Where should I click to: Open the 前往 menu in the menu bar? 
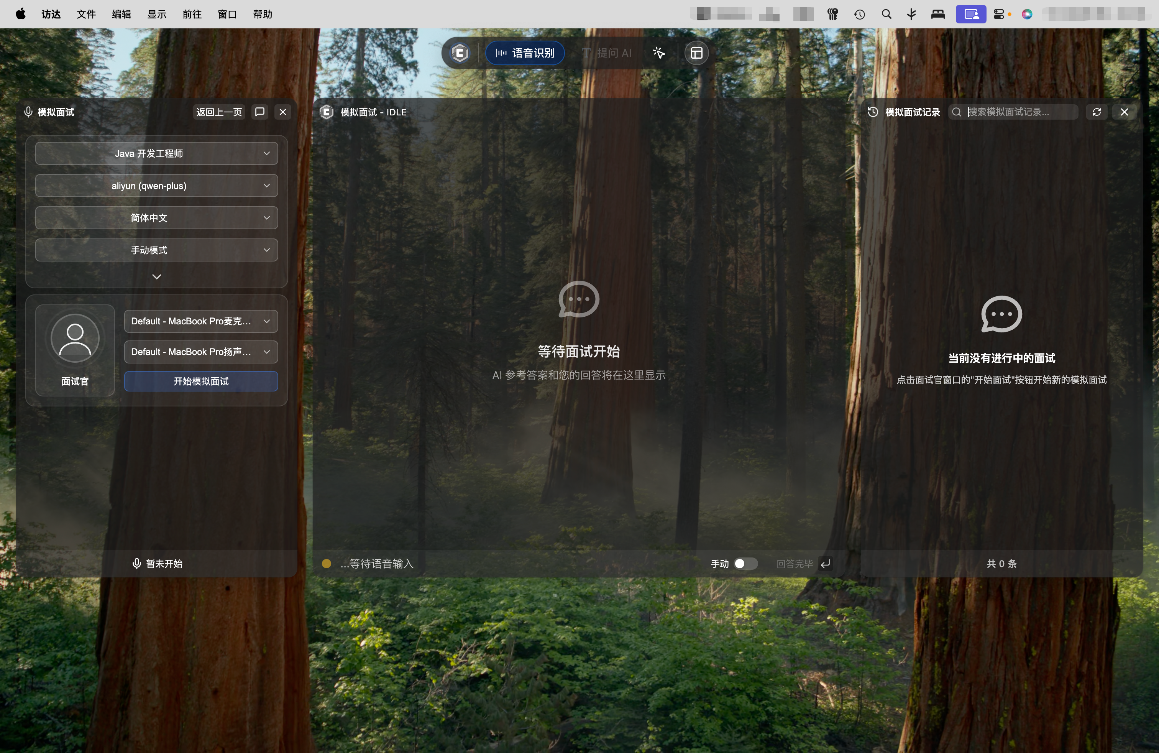(192, 14)
